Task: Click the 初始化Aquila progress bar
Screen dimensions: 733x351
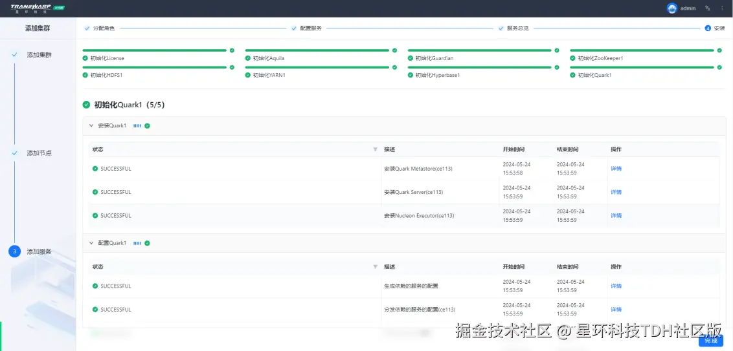Action: click(x=317, y=50)
